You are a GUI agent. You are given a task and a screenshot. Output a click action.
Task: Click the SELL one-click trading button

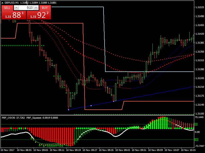(7, 8)
